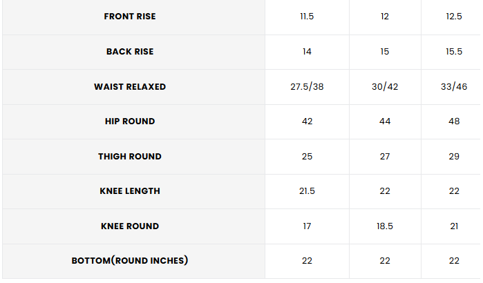Select the BACK RISE row header

click(130, 51)
